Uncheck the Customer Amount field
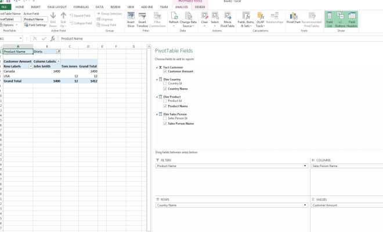This screenshot has height=232, width=383. [165, 71]
